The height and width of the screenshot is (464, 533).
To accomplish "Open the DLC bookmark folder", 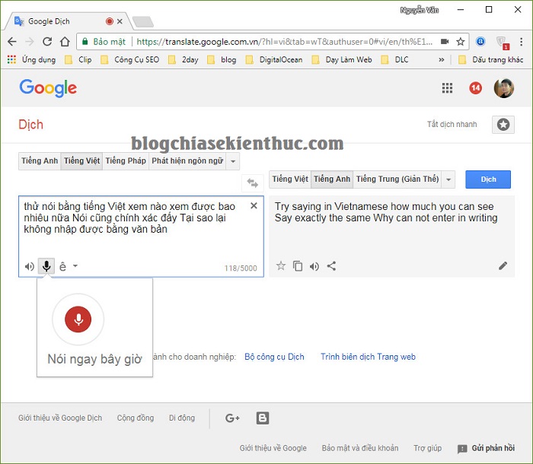I will (394, 60).
